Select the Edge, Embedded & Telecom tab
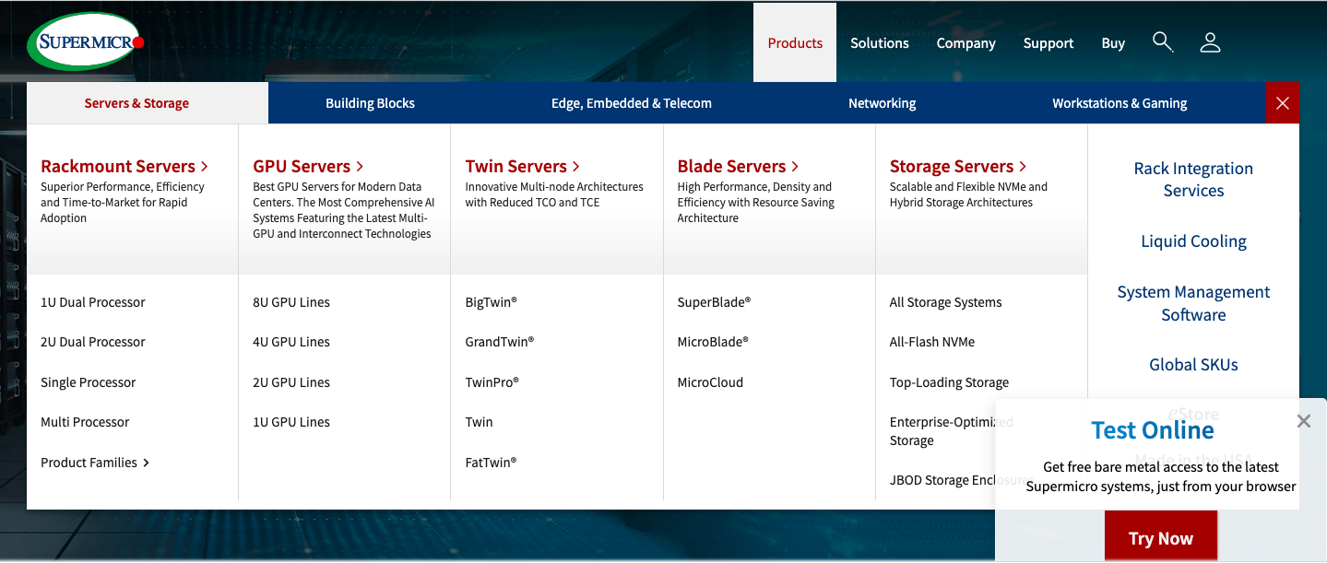Image resolution: width=1327 pixels, height=563 pixels. coord(631,102)
